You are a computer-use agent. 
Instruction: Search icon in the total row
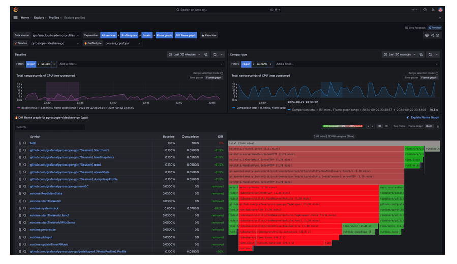pos(25,143)
